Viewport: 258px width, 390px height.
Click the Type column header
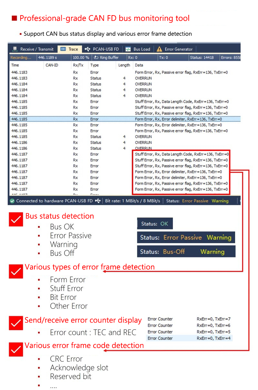94,65
